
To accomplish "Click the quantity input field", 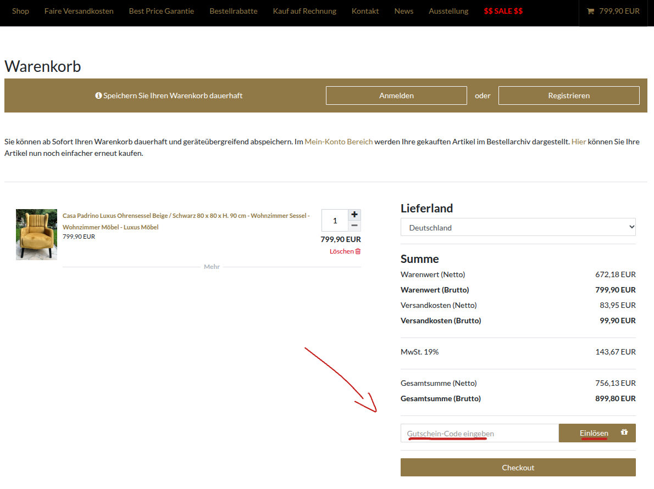I will [335, 221].
